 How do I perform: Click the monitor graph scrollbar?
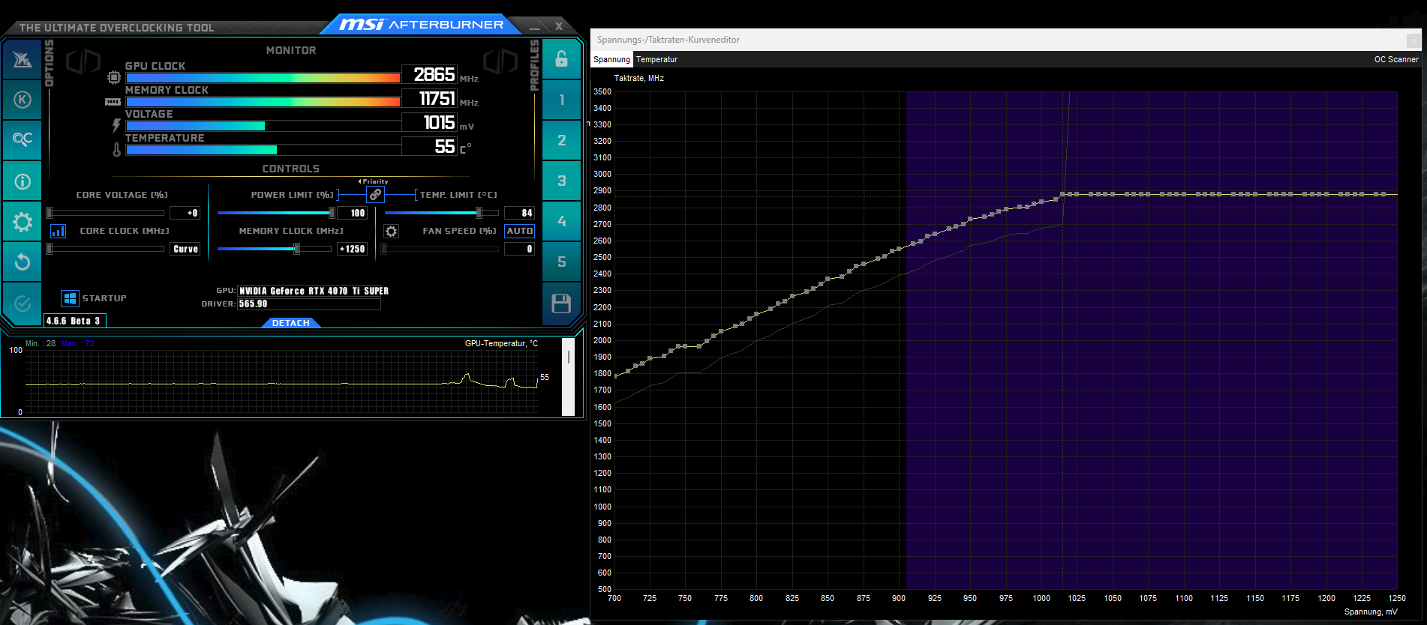(568, 377)
